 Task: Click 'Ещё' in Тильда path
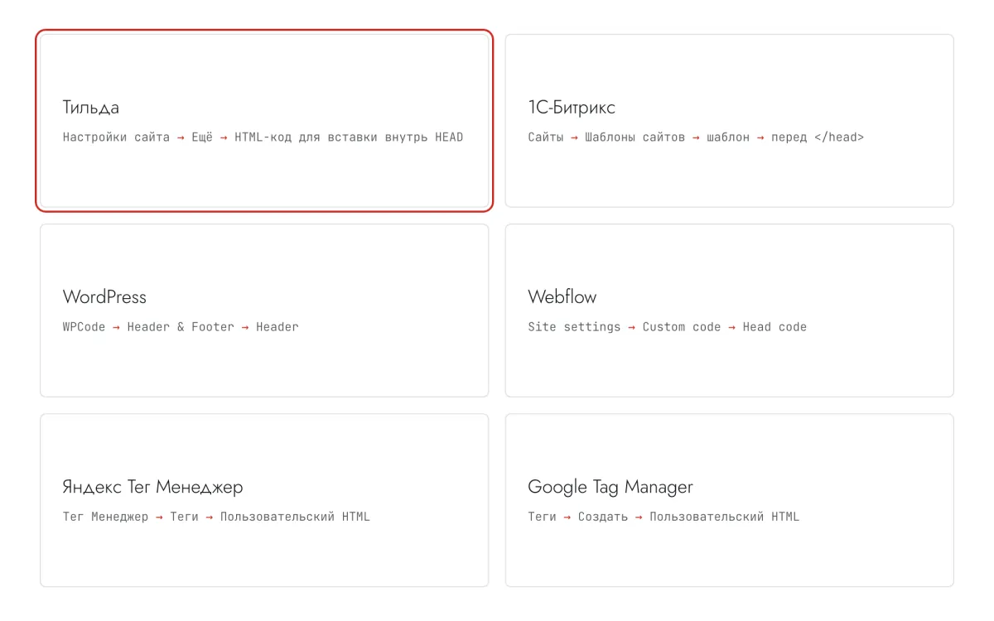pos(202,137)
